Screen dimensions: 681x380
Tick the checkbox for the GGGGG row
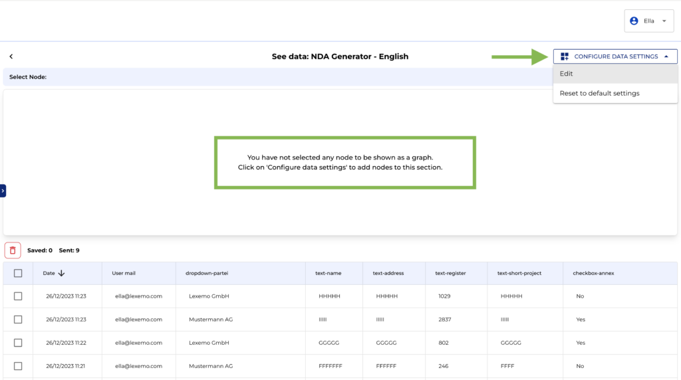18,343
